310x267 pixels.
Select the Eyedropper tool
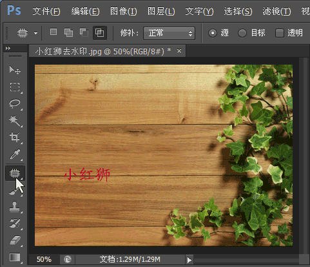15,155
